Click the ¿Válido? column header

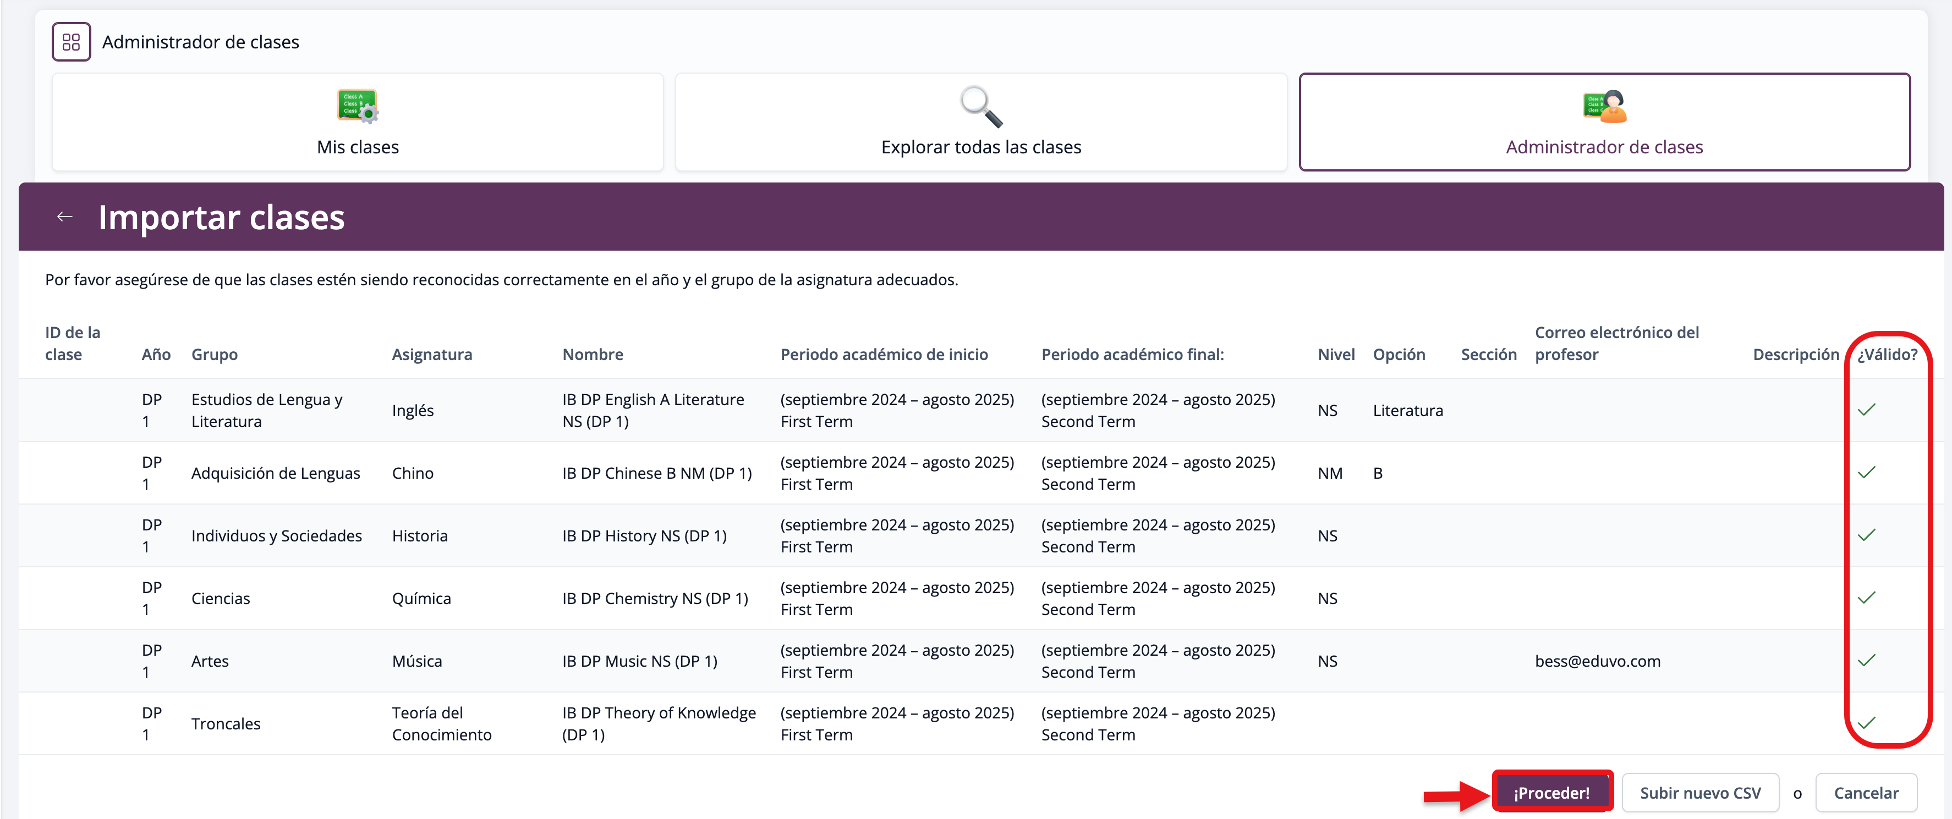[x=1887, y=354]
